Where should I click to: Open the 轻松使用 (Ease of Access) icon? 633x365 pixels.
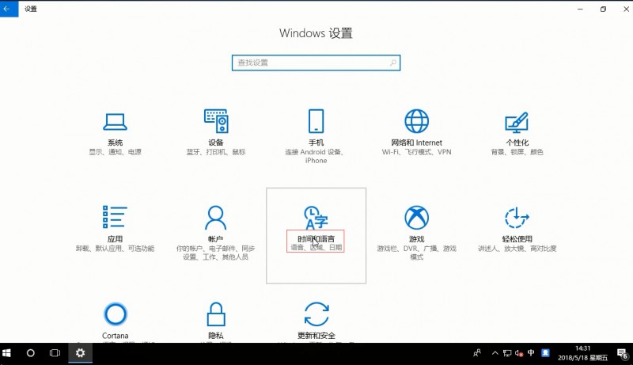click(517, 217)
